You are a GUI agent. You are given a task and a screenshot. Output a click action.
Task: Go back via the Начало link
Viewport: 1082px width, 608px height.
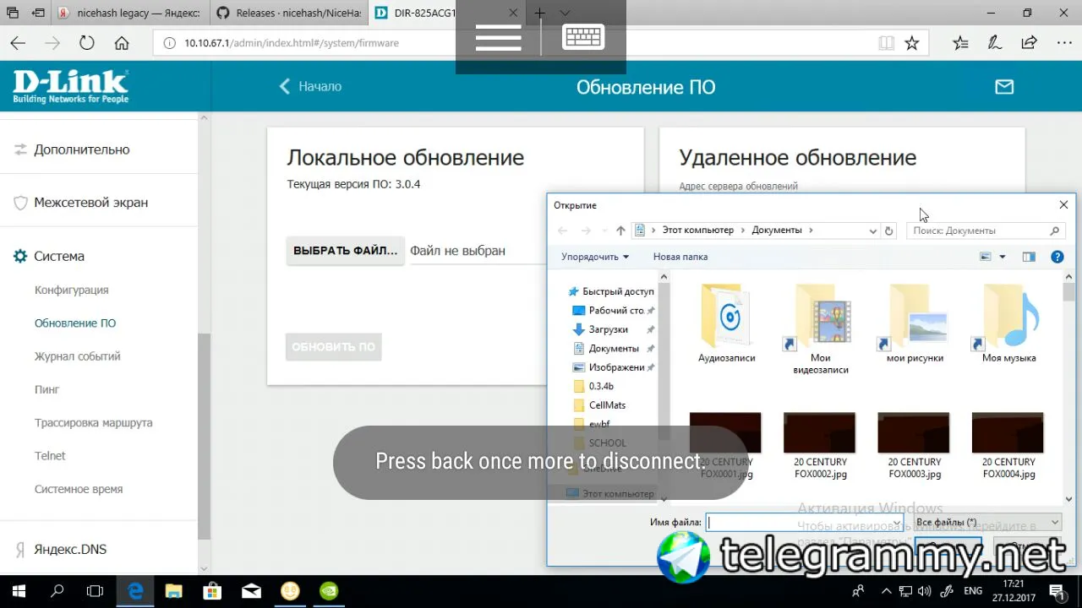[x=310, y=86]
